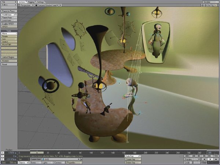Pause animation playback
The image size is (220, 165).
click(210, 159)
